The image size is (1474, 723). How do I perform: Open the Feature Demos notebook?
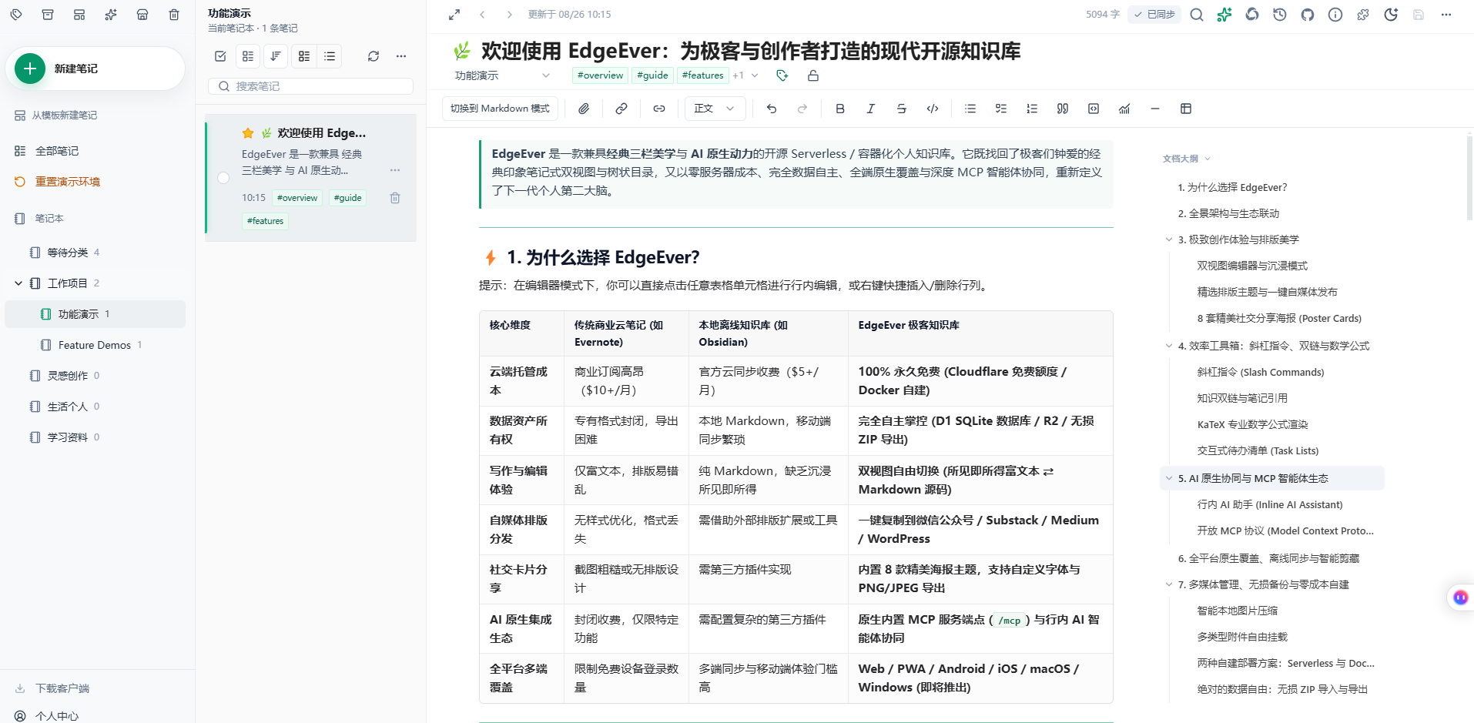click(x=95, y=345)
